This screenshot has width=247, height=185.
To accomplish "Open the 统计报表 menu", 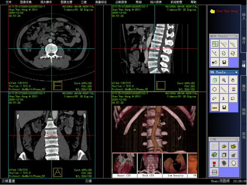I will (156, 2).
